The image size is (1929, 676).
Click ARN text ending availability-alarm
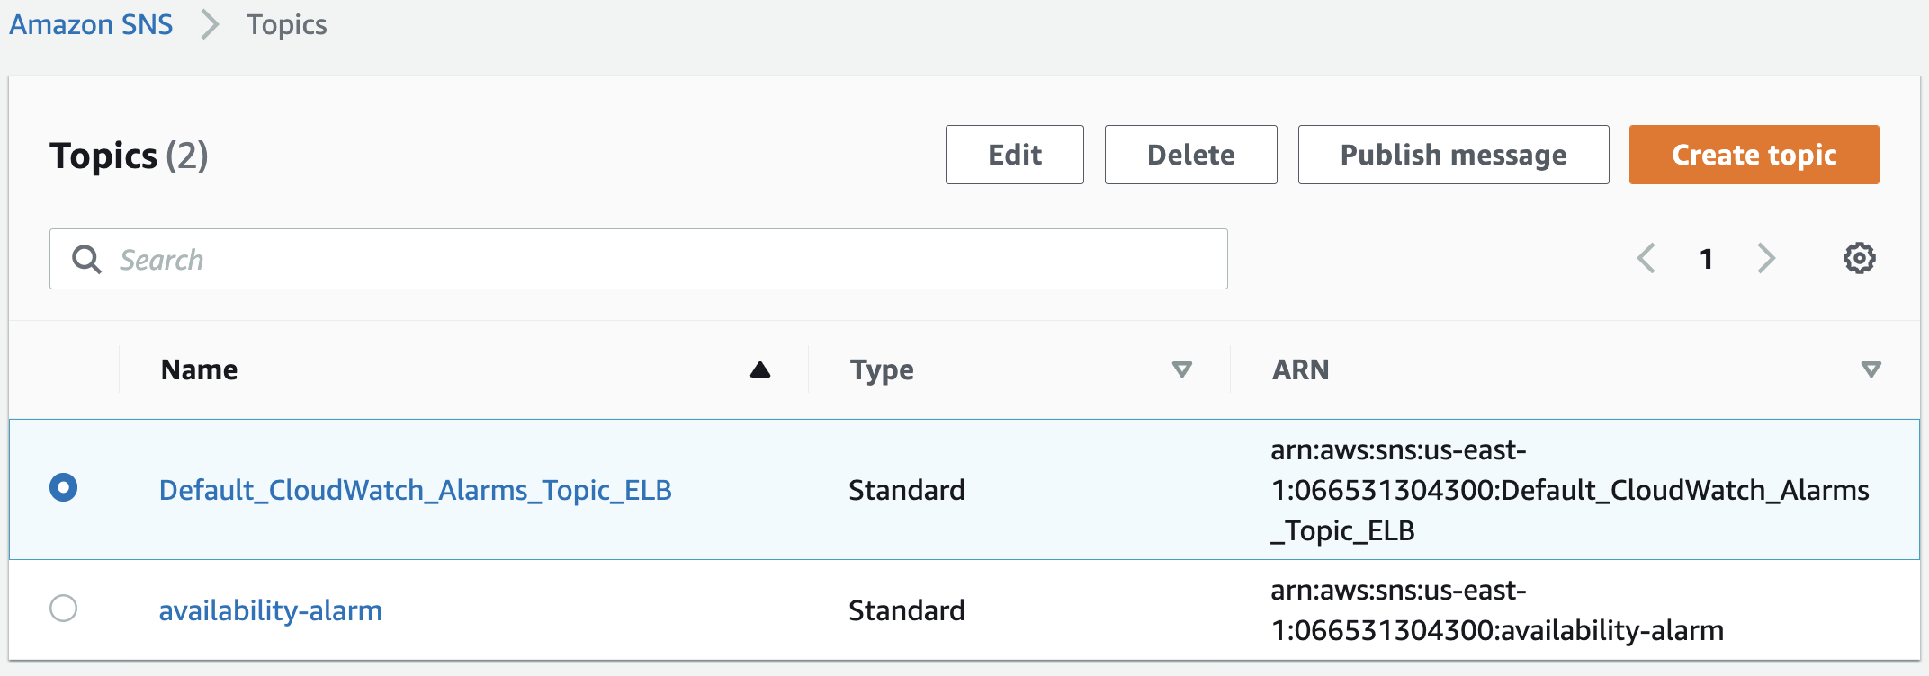click(x=1497, y=610)
